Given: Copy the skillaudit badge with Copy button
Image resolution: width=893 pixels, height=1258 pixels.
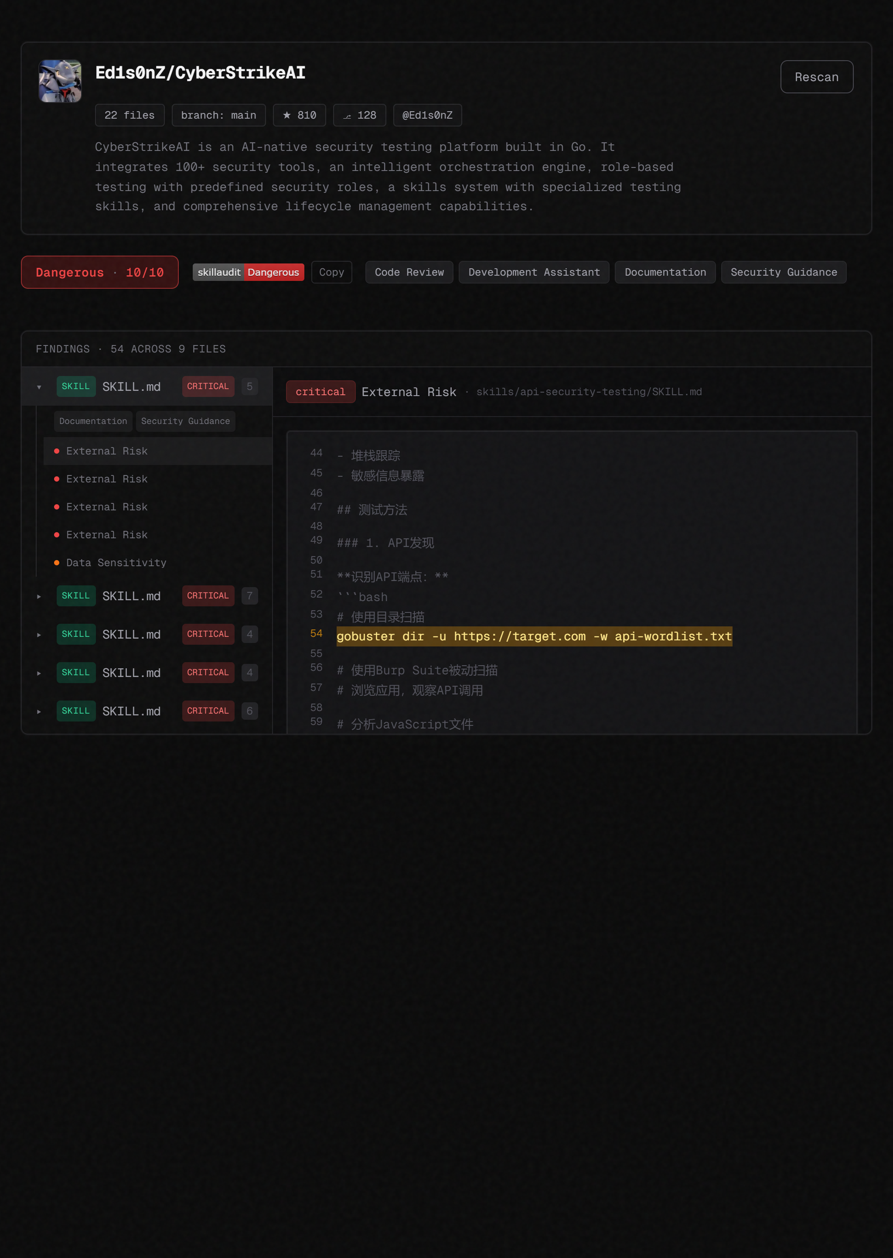Looking at the screenshot, I should [331, 272].
